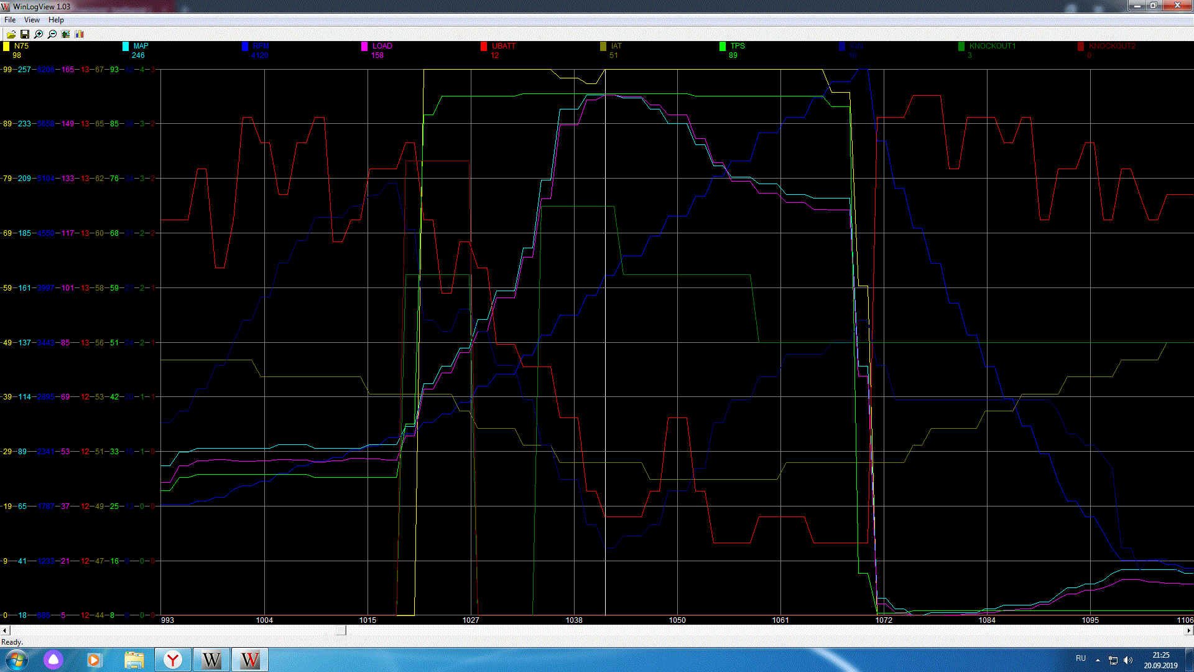Open the View menu
This screenshot has width=1194, height=672.
(32, 20)
